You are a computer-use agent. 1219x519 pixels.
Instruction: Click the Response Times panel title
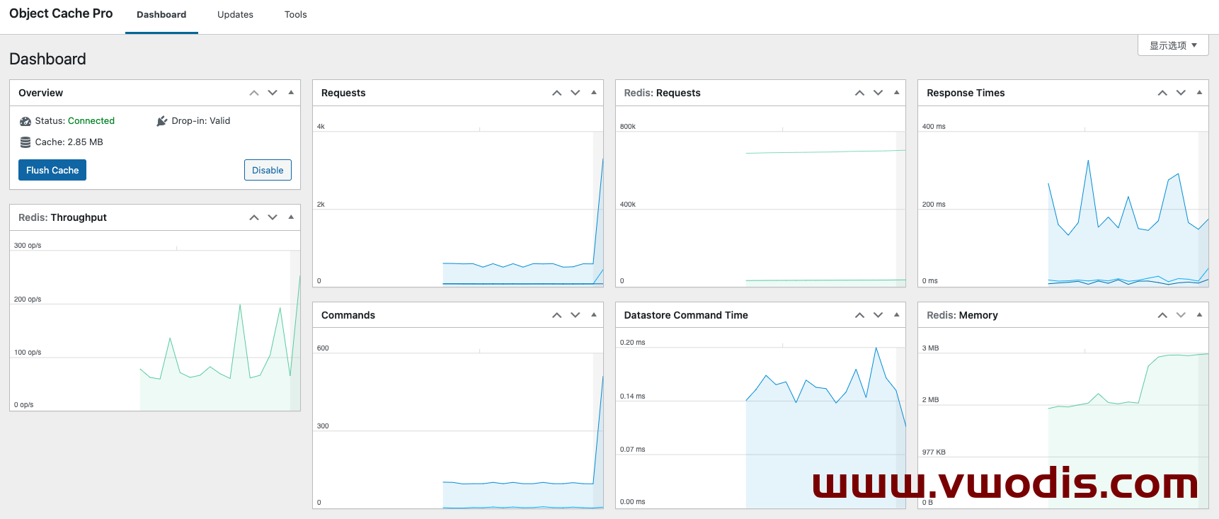(x=966, y=93)
